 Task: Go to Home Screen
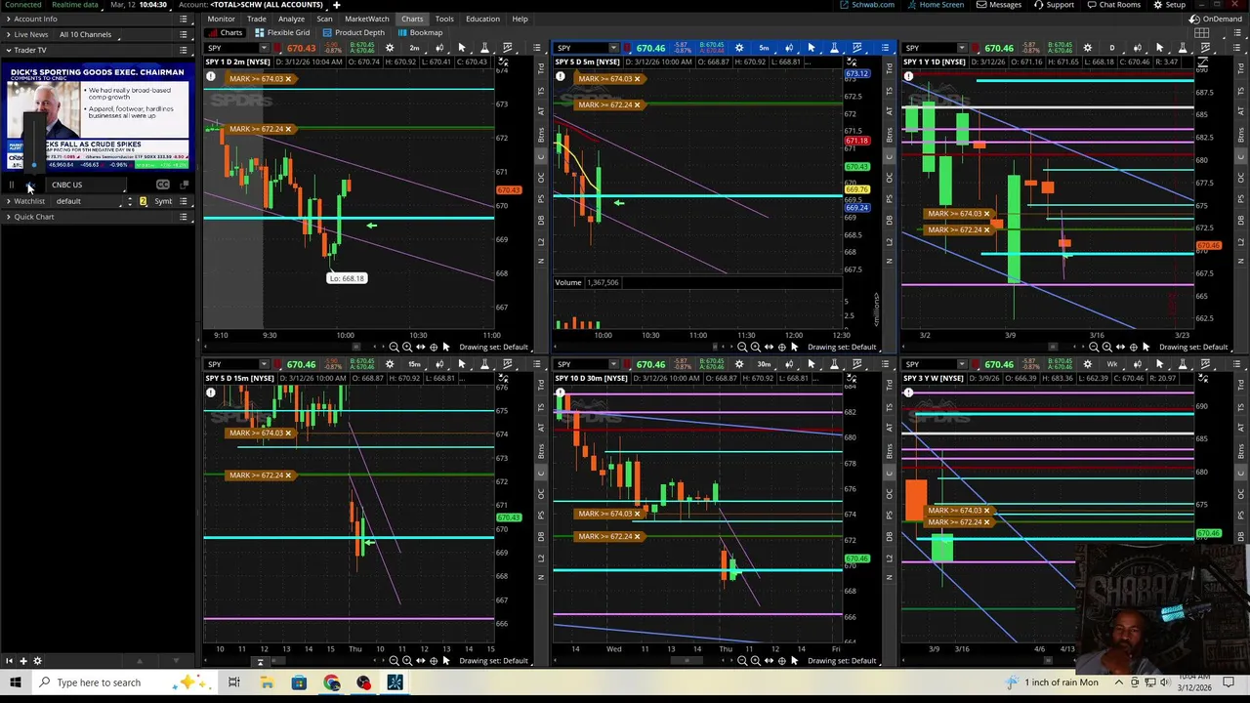[x=936, y=5]
